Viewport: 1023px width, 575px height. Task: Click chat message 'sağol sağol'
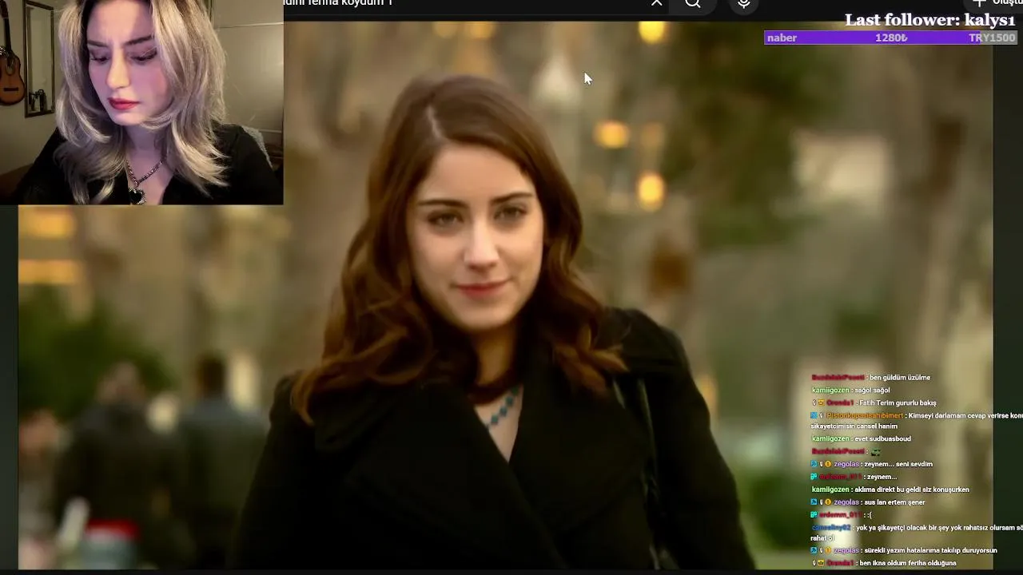tap(870, 391)
